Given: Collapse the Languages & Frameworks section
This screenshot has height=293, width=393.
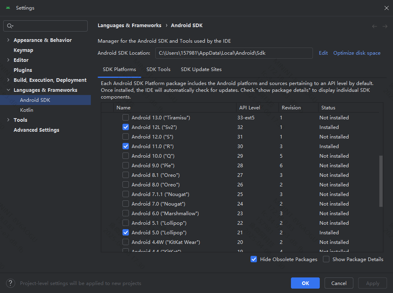Looking at the screenshot, I should [x=8, y=90].
